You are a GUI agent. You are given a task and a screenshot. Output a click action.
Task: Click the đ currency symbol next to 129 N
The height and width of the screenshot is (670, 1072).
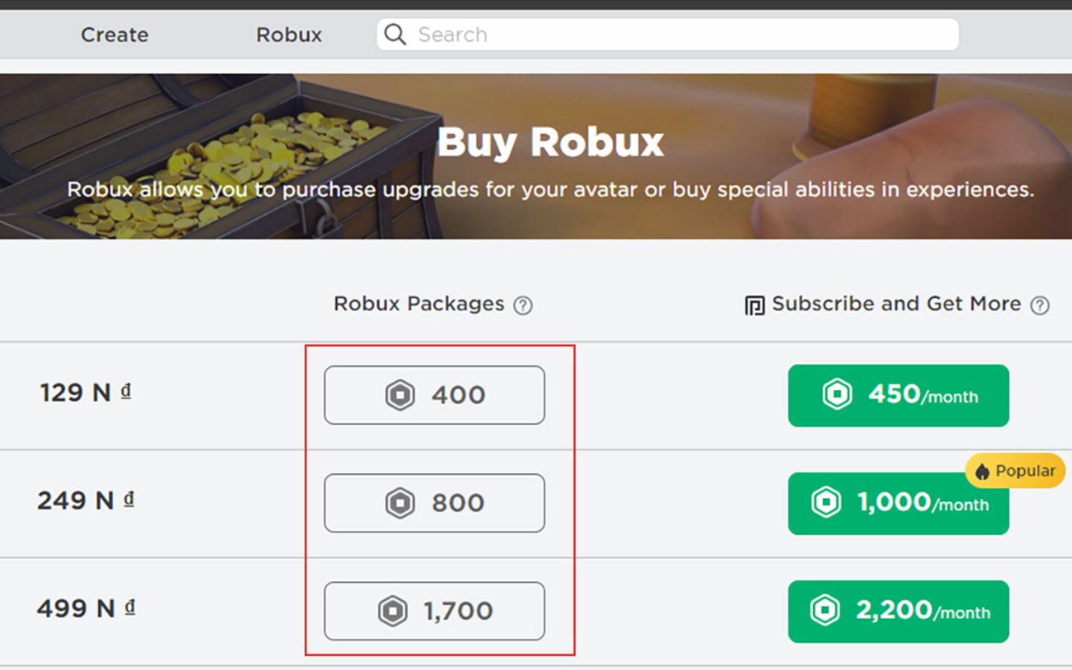pyautogui.click(x=126, y=390)
